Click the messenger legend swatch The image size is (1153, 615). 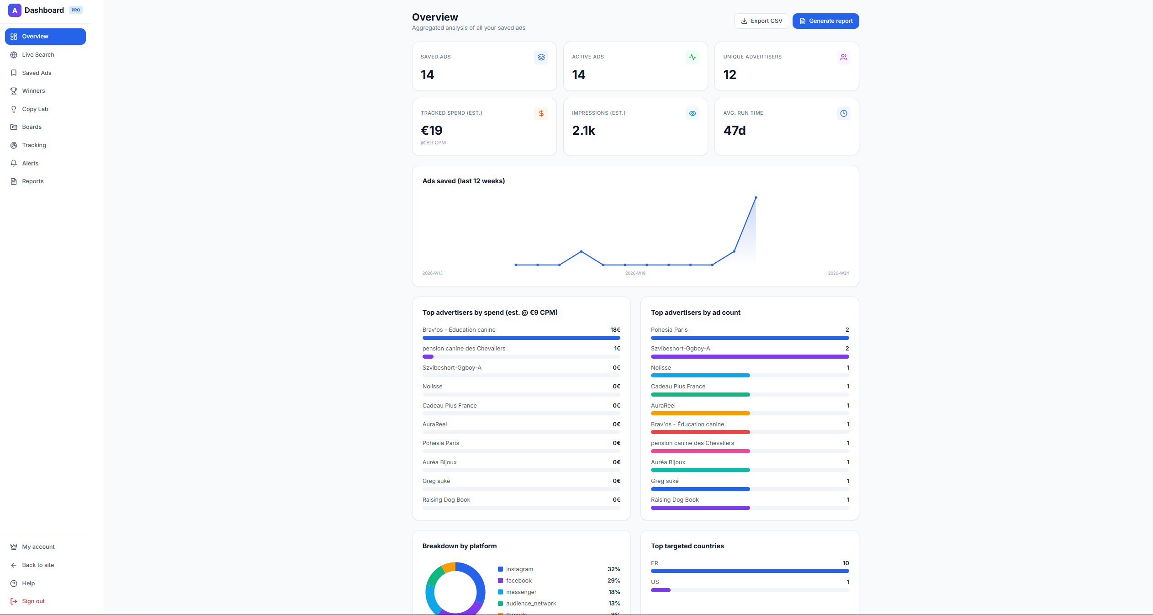coord(500,592)
